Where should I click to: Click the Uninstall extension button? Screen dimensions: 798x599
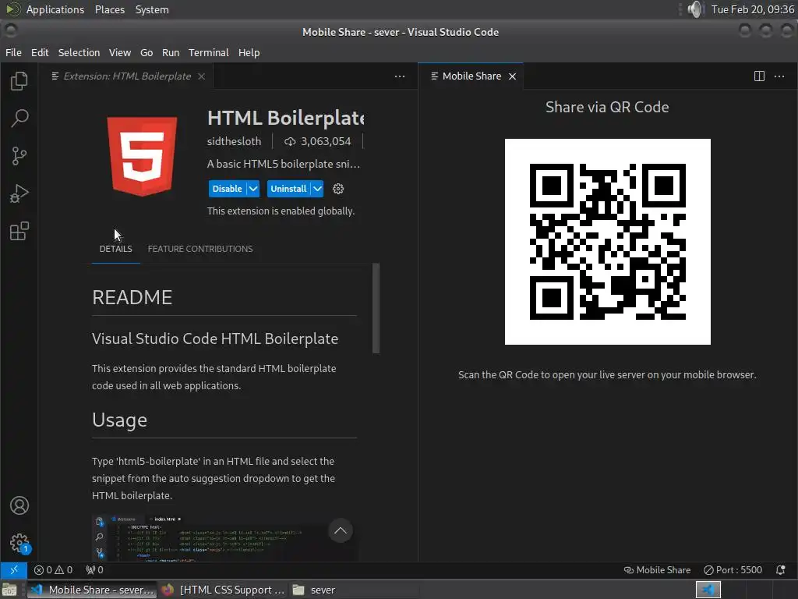coord(288,189)
